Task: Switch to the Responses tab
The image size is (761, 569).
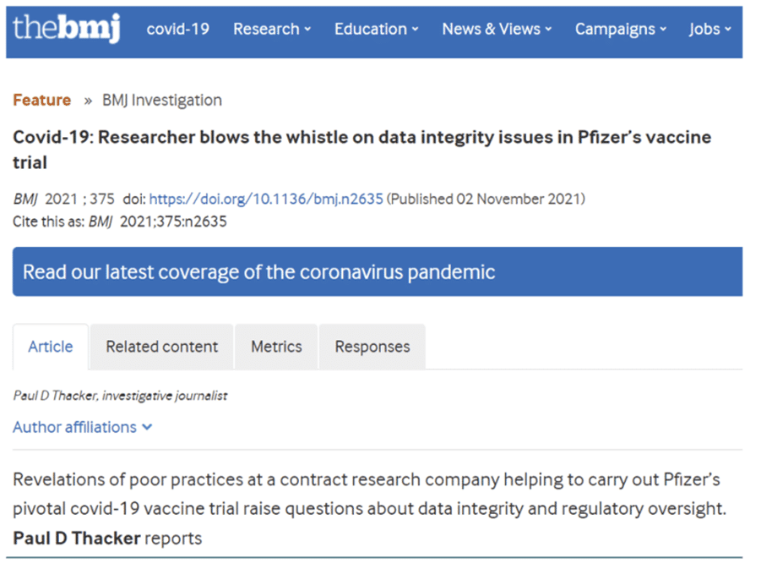Action: 372,347
